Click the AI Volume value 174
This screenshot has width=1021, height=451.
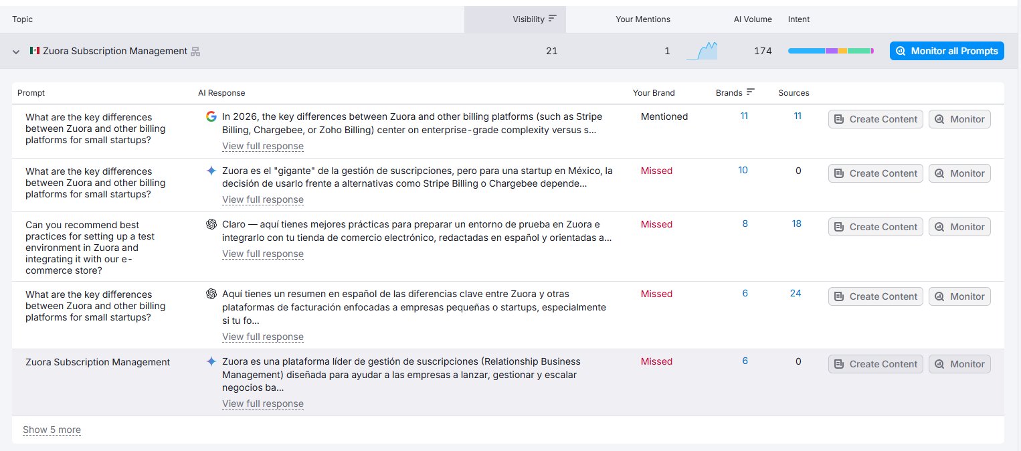763,51
